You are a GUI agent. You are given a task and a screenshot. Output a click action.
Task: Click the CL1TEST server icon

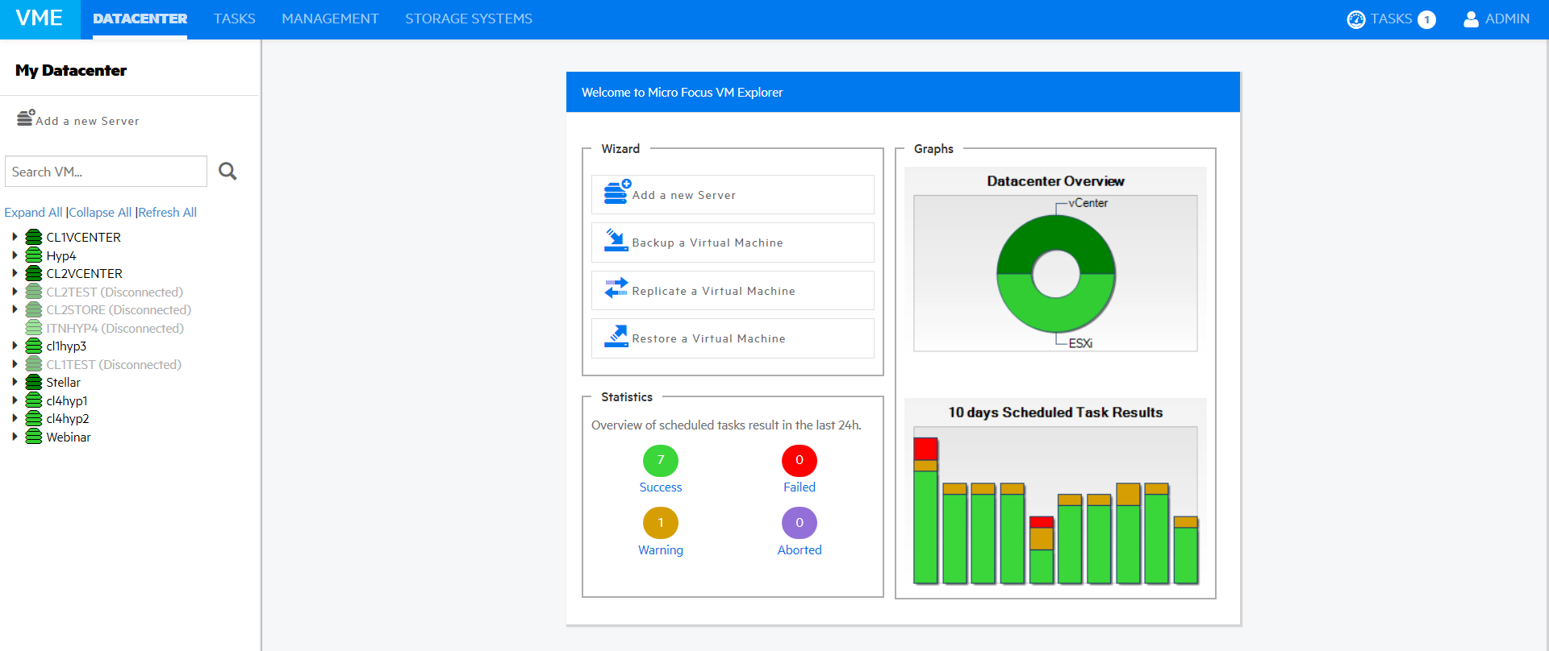click(33, 364)
